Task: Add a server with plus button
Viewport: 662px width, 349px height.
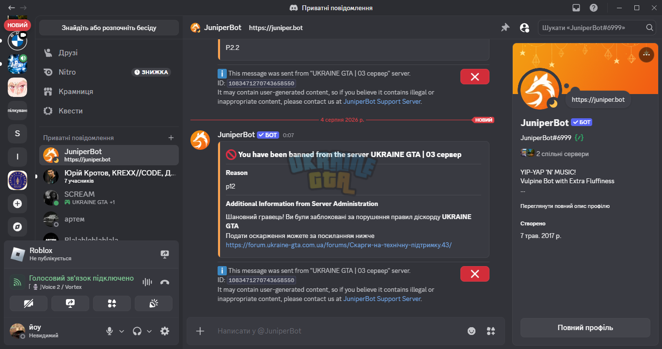Action: point(17,204)
